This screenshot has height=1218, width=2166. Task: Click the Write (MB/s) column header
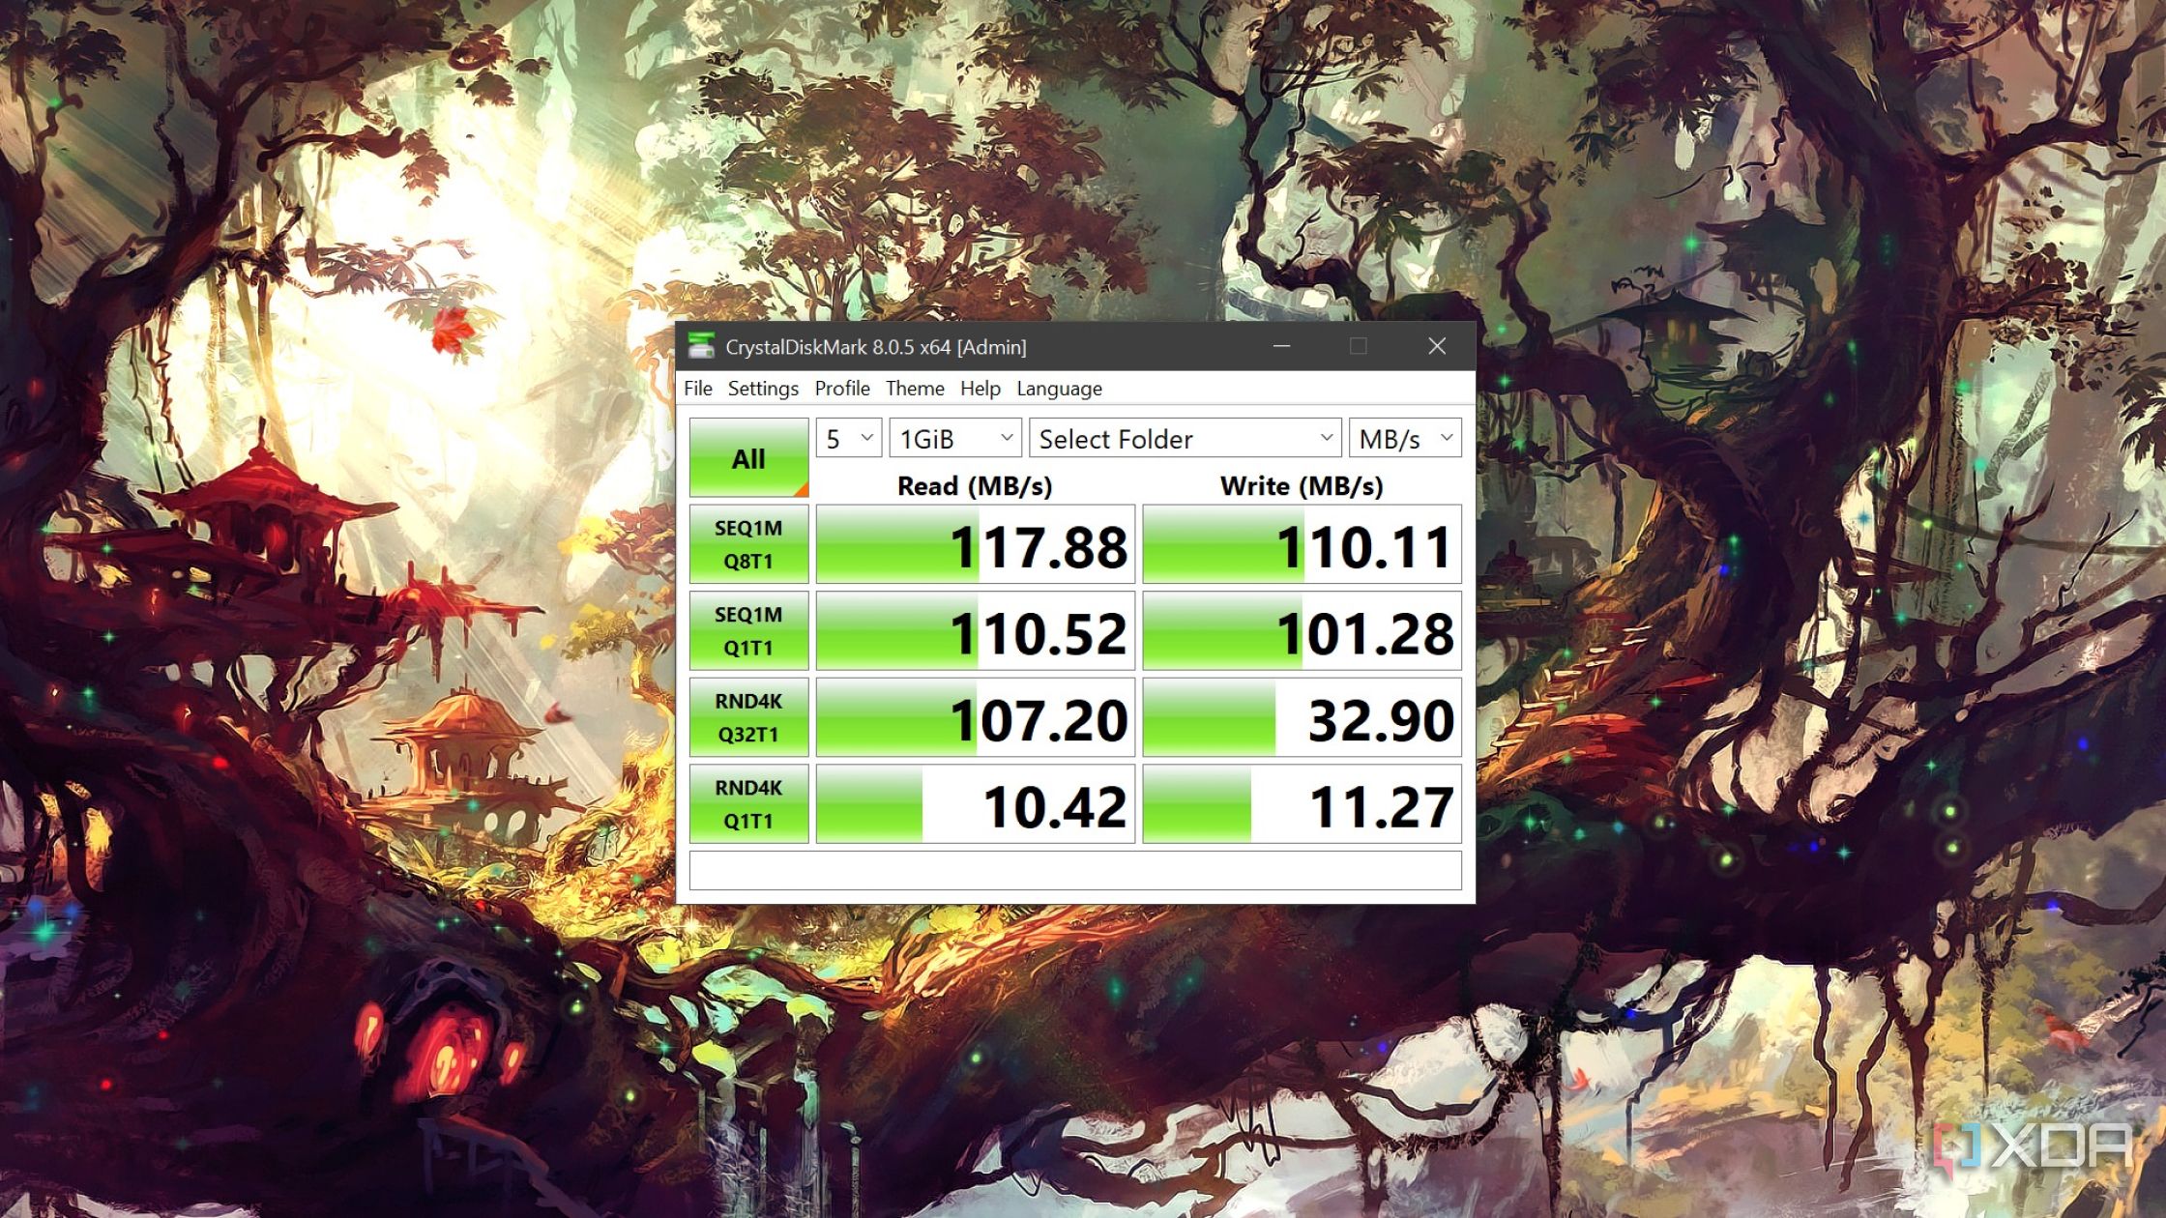point(1302,485)
